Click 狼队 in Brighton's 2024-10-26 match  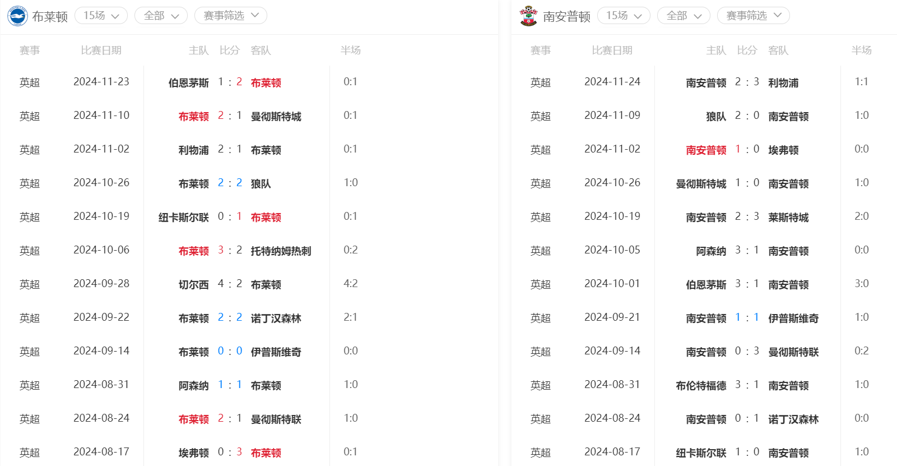pyautogui.click(x=261, y=184)
